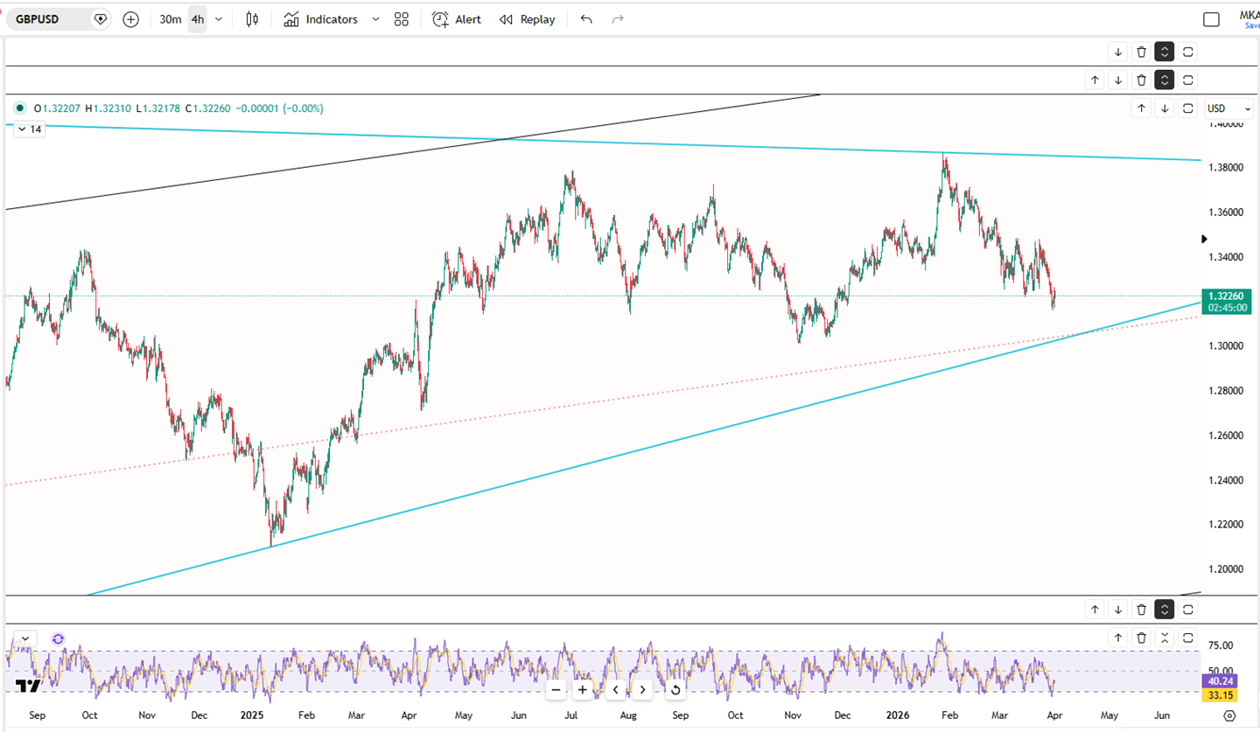
Task: Delete the topmost pane using its trash icon
Action: [x=1141, y=52]
